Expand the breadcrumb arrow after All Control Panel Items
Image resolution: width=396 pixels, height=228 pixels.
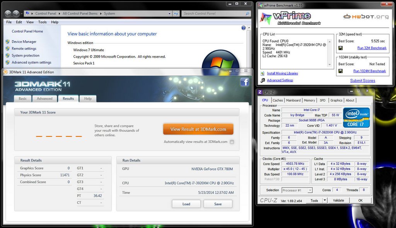[x=101, y=14]
